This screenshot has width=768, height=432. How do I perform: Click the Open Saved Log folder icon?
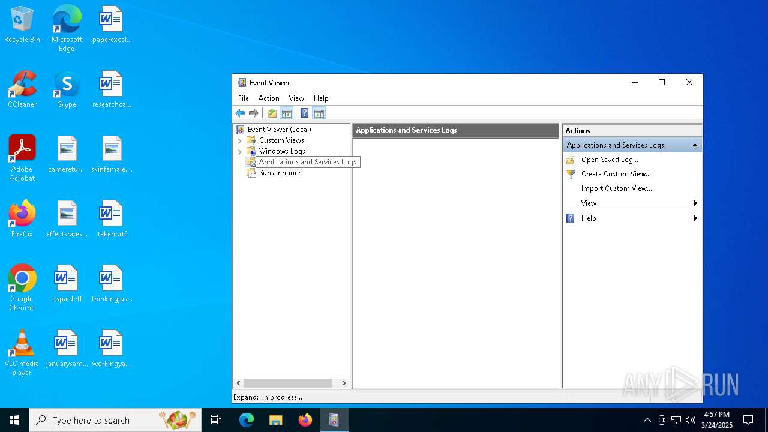click(x=571, y=160)
